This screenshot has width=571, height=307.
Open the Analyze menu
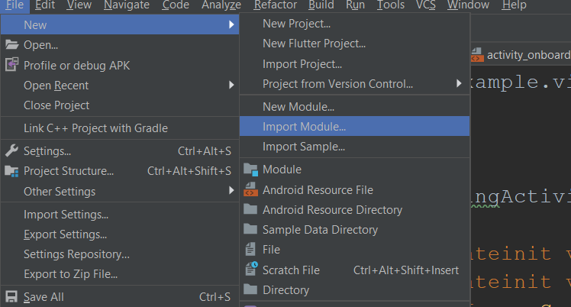point(221,5)
